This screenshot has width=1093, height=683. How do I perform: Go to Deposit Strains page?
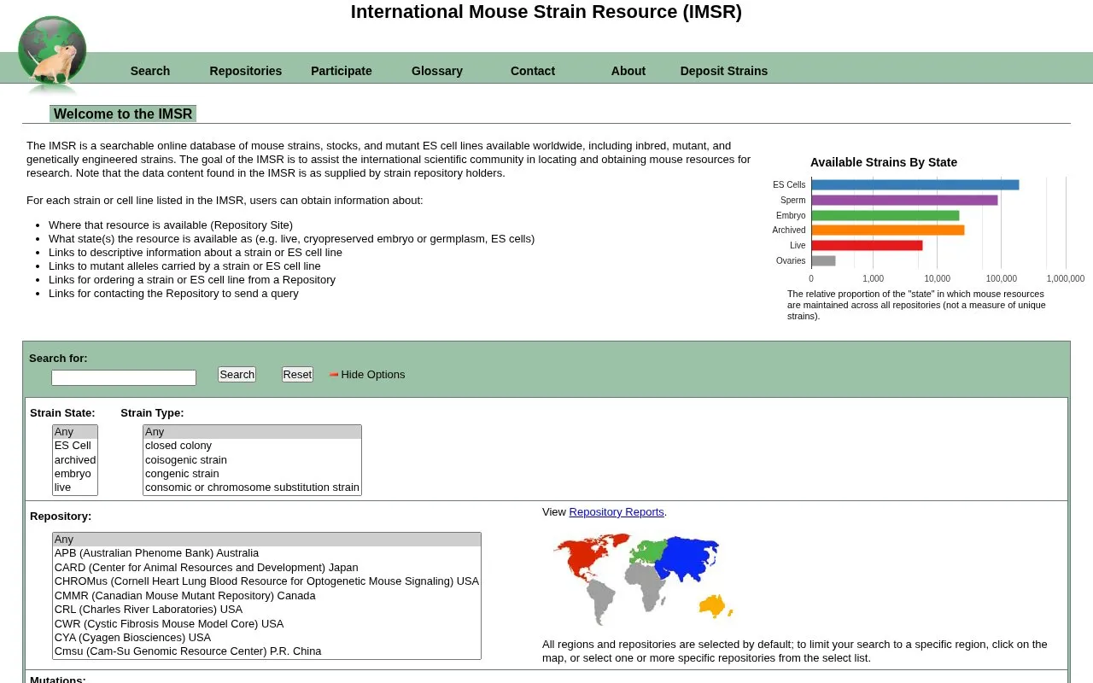(724, 71)
